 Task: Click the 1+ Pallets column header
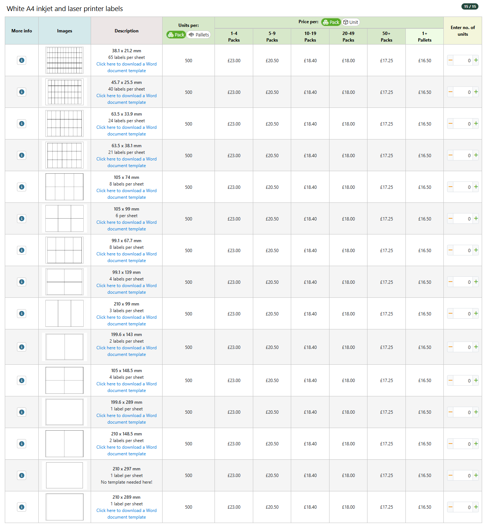(425, 36)
